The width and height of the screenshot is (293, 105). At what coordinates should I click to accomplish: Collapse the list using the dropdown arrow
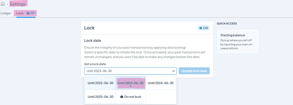coord(173,71)
